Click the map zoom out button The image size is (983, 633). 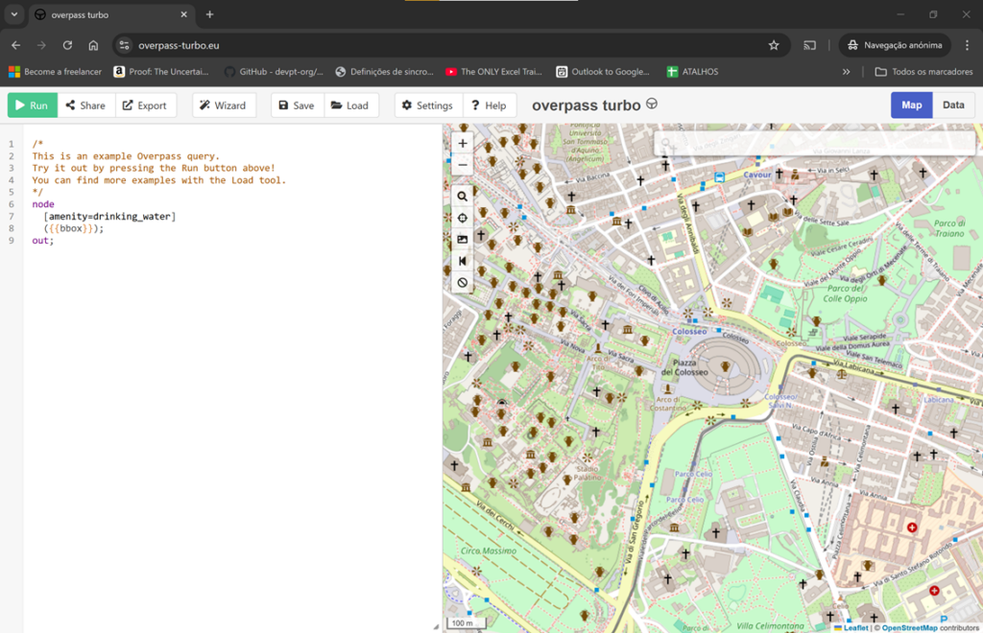point(463,164)
